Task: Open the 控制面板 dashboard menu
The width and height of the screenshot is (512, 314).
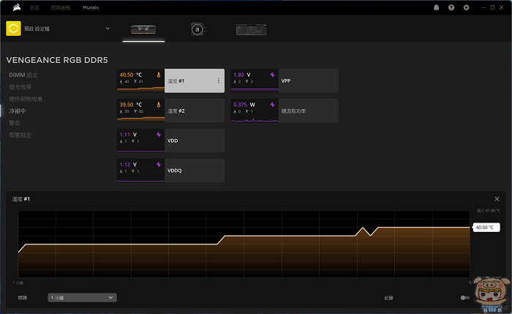Action: tap(61, 7)
